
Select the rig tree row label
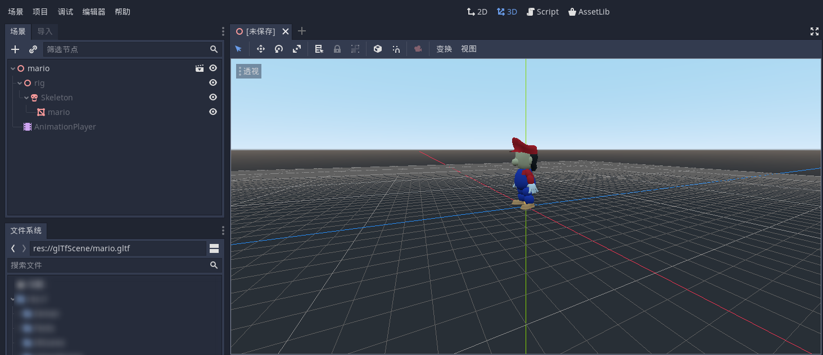pos(39,83)
